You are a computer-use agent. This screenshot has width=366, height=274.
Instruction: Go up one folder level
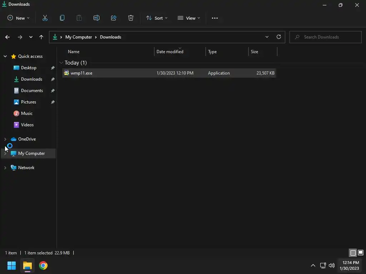(x=41, y=37)
